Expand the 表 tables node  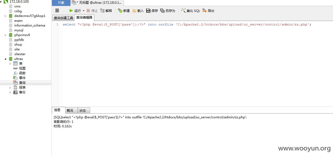point(10,64)
